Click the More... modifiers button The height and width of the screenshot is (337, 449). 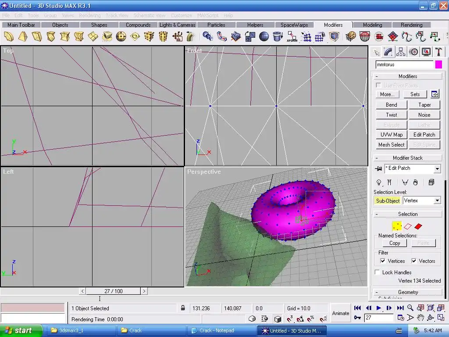click(387, 94)
